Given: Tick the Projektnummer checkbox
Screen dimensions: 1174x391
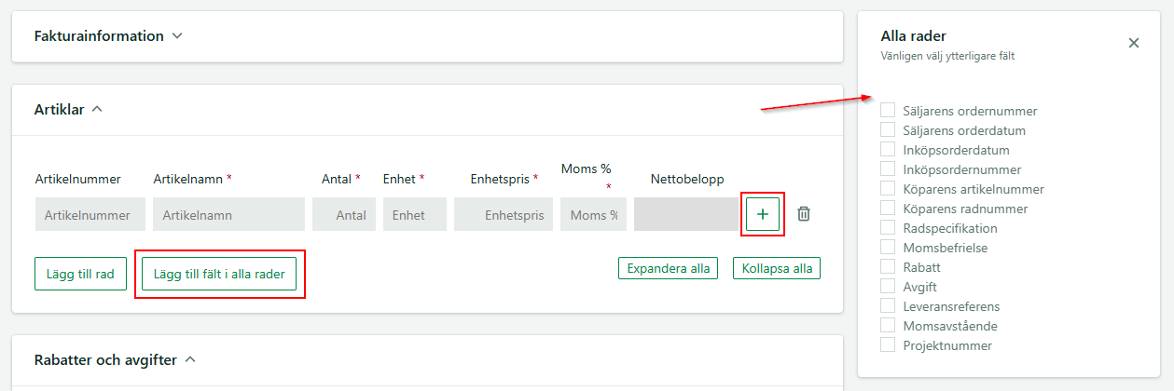Looking at the screenshot, I should 888,345.
